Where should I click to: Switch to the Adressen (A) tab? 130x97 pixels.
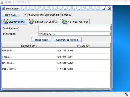pos(14,21)
